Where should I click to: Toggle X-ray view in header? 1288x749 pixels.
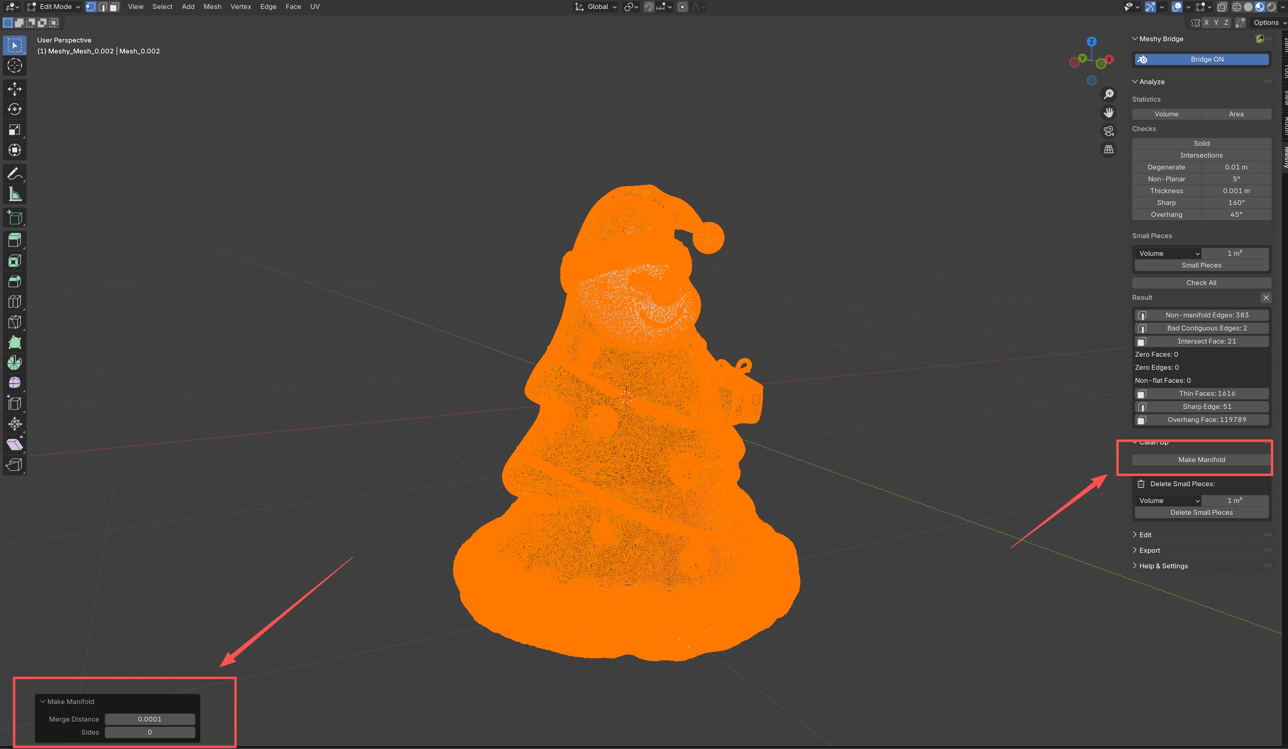[1222, 7]
